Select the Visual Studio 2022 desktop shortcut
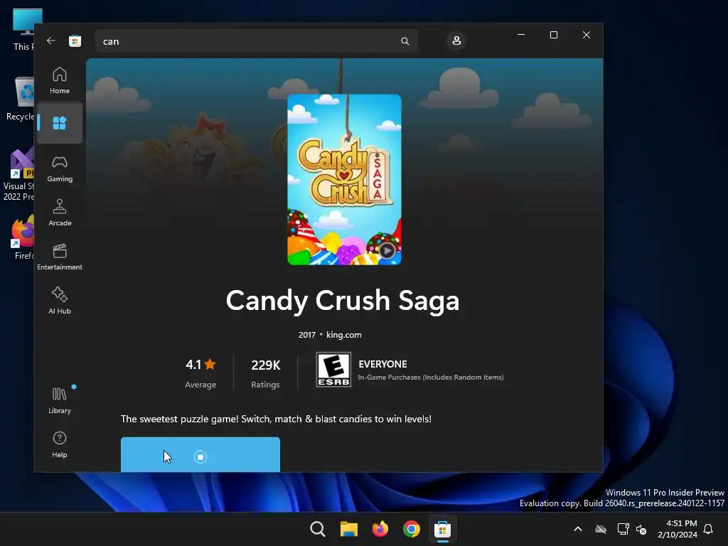This screenshot has width=728, height=546. 18,175
